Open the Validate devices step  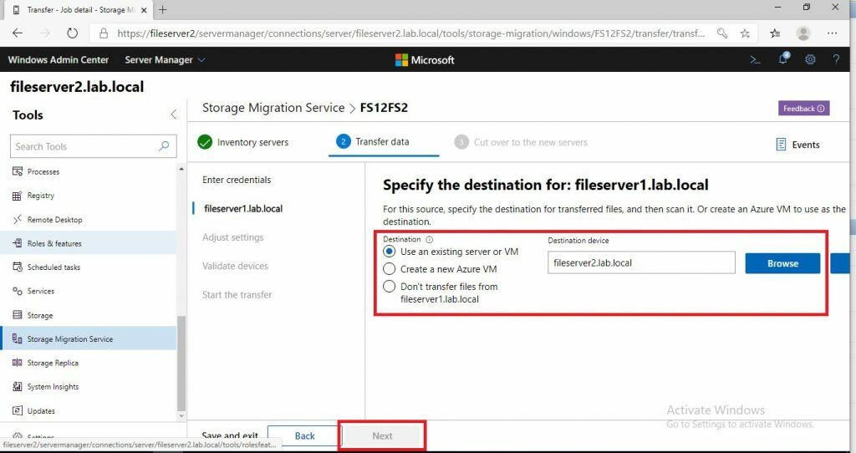click(235, 266)
